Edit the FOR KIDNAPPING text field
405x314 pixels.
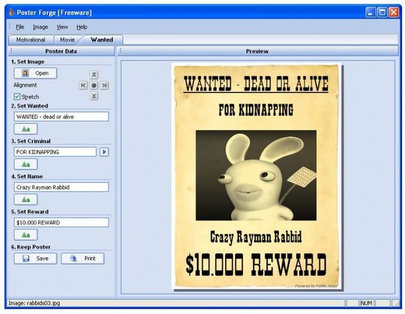55,152
